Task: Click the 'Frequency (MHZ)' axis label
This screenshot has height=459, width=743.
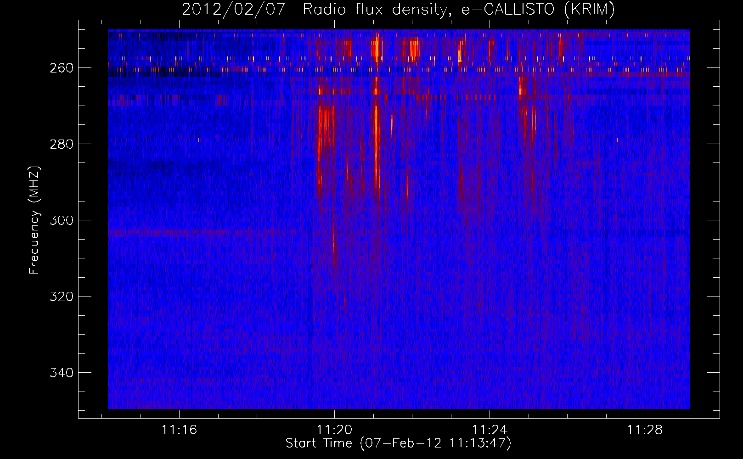Action: [x=35, y=220]
